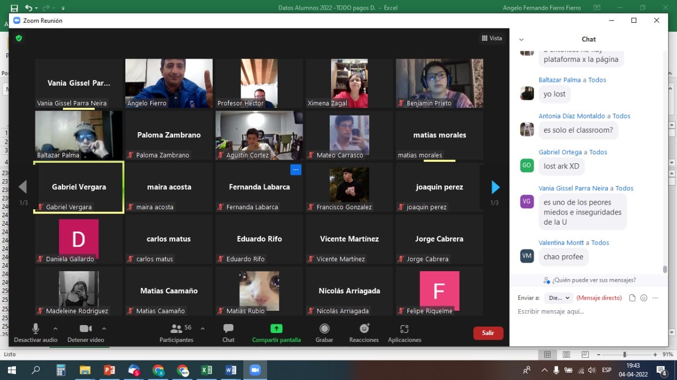The height and width of the screenshot is (380, 677).
Task: Click ¿Quién puede ver sus mensajes? link
Action: click(590, 280)
